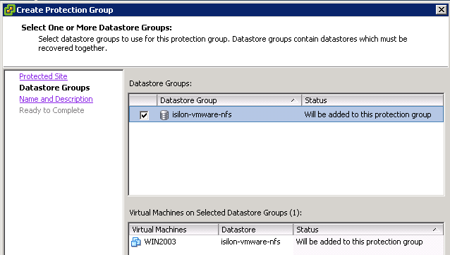Sort by Datastore column in VM list
The height and width of the screenshot is (255, 450).
pos(256,230)
